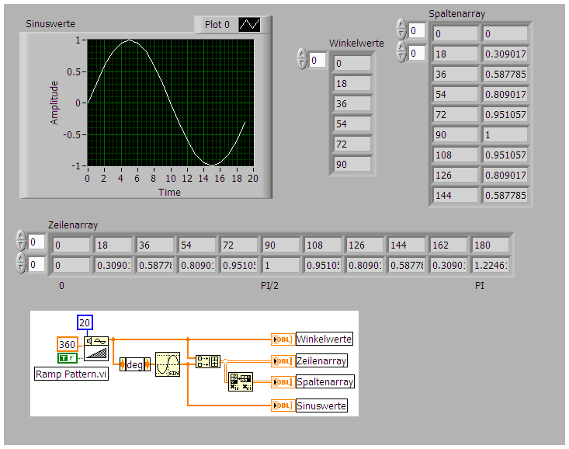The height and width of the screenshot is (449, 569).
Task: Click the numeric constant 360
Action: coord(68,344)
